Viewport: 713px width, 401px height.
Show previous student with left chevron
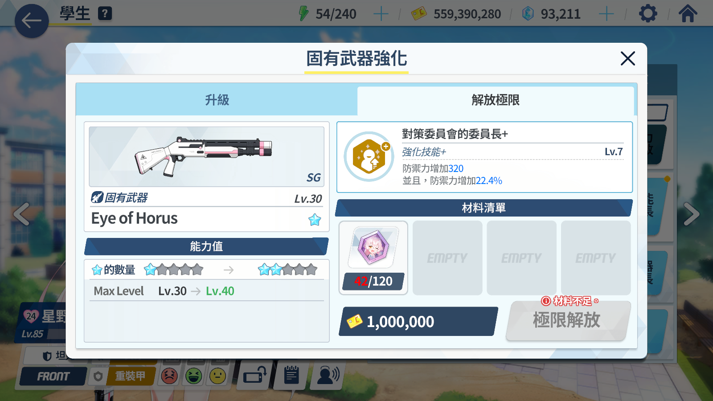[21, 214]
